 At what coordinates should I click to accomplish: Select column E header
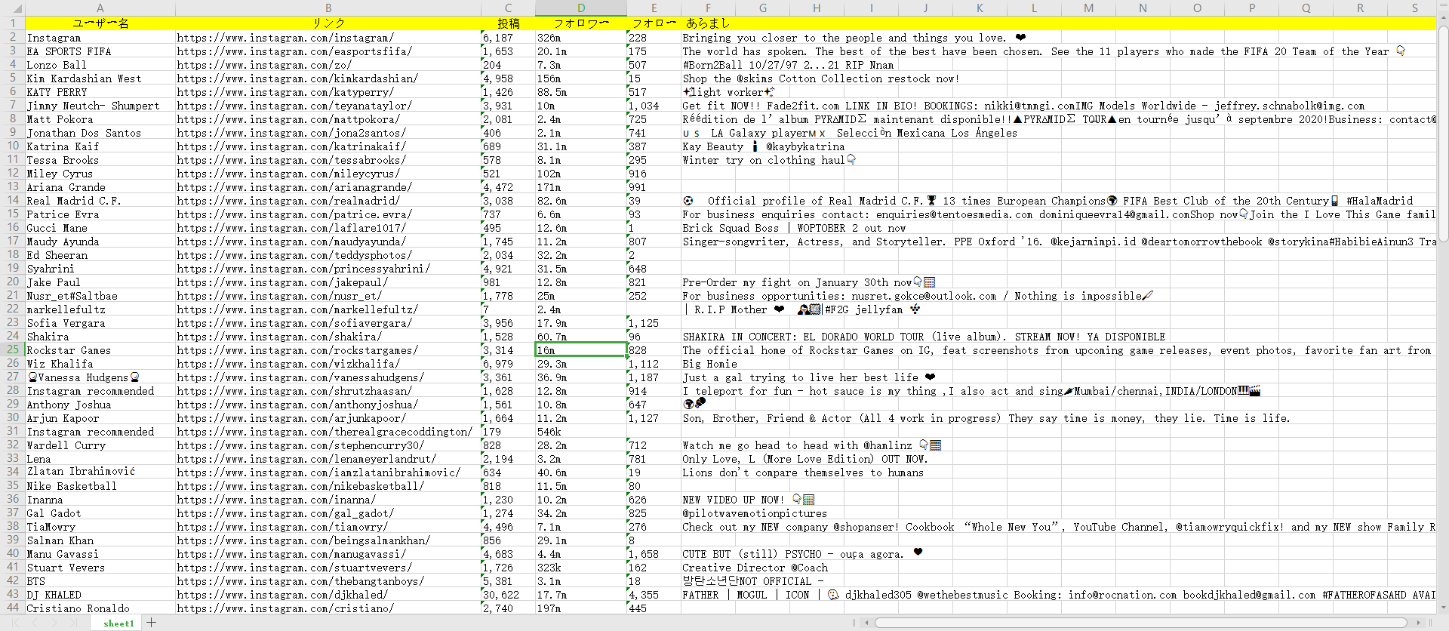coord(654,8)
